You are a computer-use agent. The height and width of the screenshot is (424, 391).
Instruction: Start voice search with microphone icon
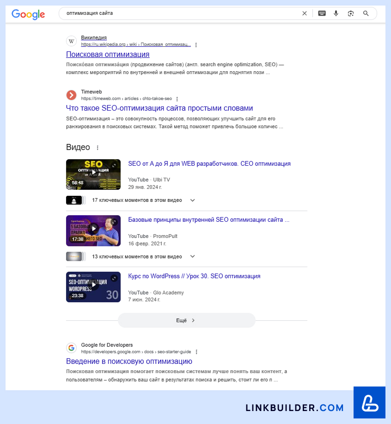[x=336, y=13]
